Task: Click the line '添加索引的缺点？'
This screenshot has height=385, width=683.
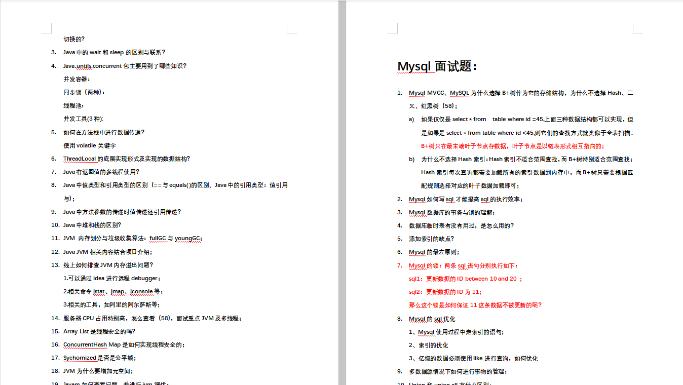Action: [432, 239]
